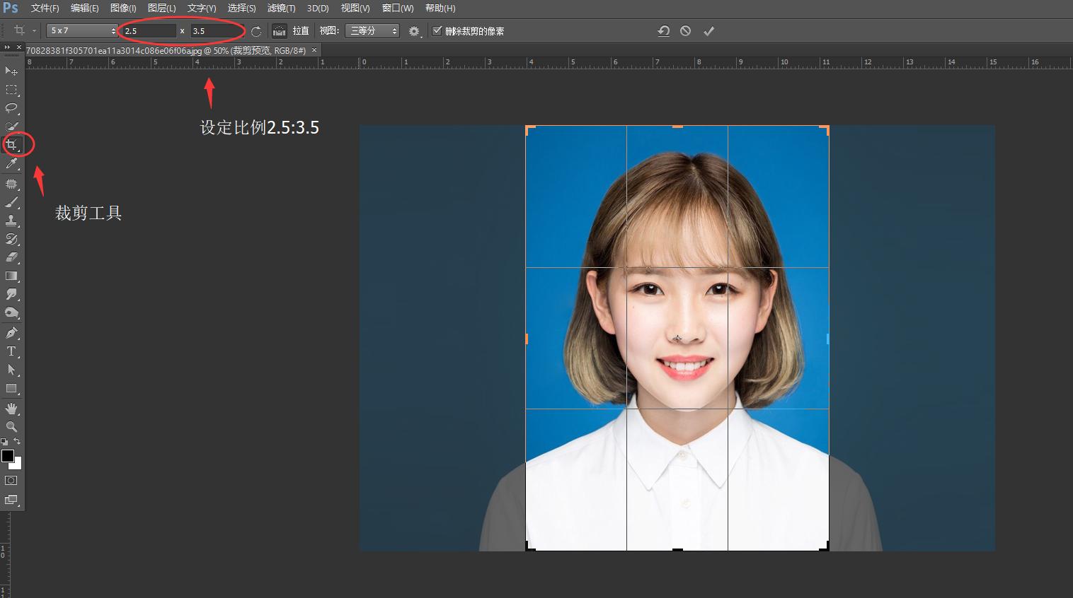
Task: Click the 拉直 straighten button
Action: click(x=299, y=30)
